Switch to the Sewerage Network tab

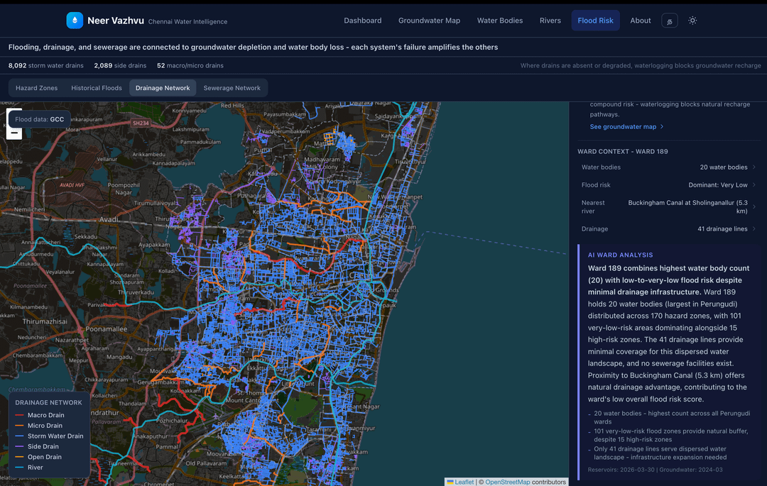pyautogui.click(x=232, y=88)
